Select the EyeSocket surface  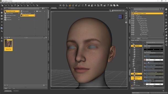[136, 77]
